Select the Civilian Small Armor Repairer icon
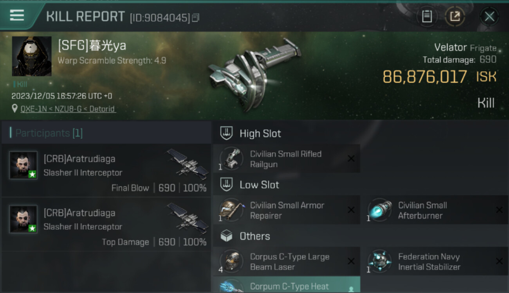This screenshot has height=293, width=509. pyautogui.click(x=231, y=210)
